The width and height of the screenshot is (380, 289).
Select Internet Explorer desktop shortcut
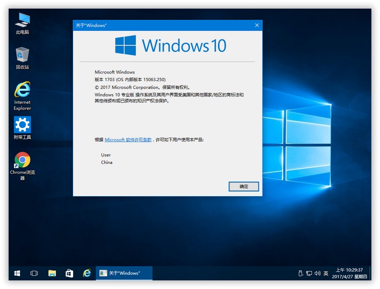pos(22,96)
